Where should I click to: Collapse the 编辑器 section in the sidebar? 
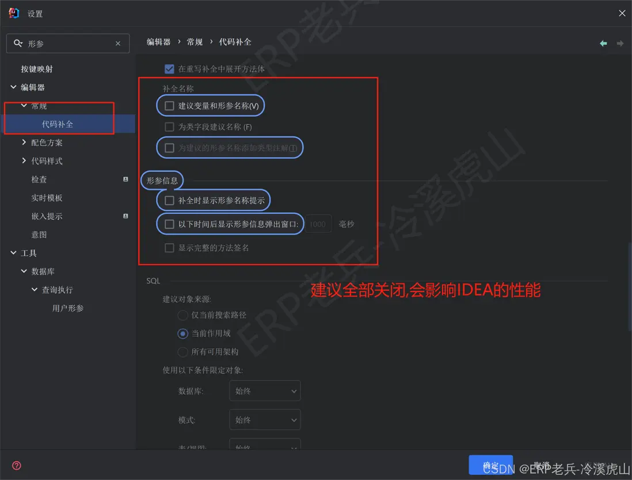click(x=13, y=87)
